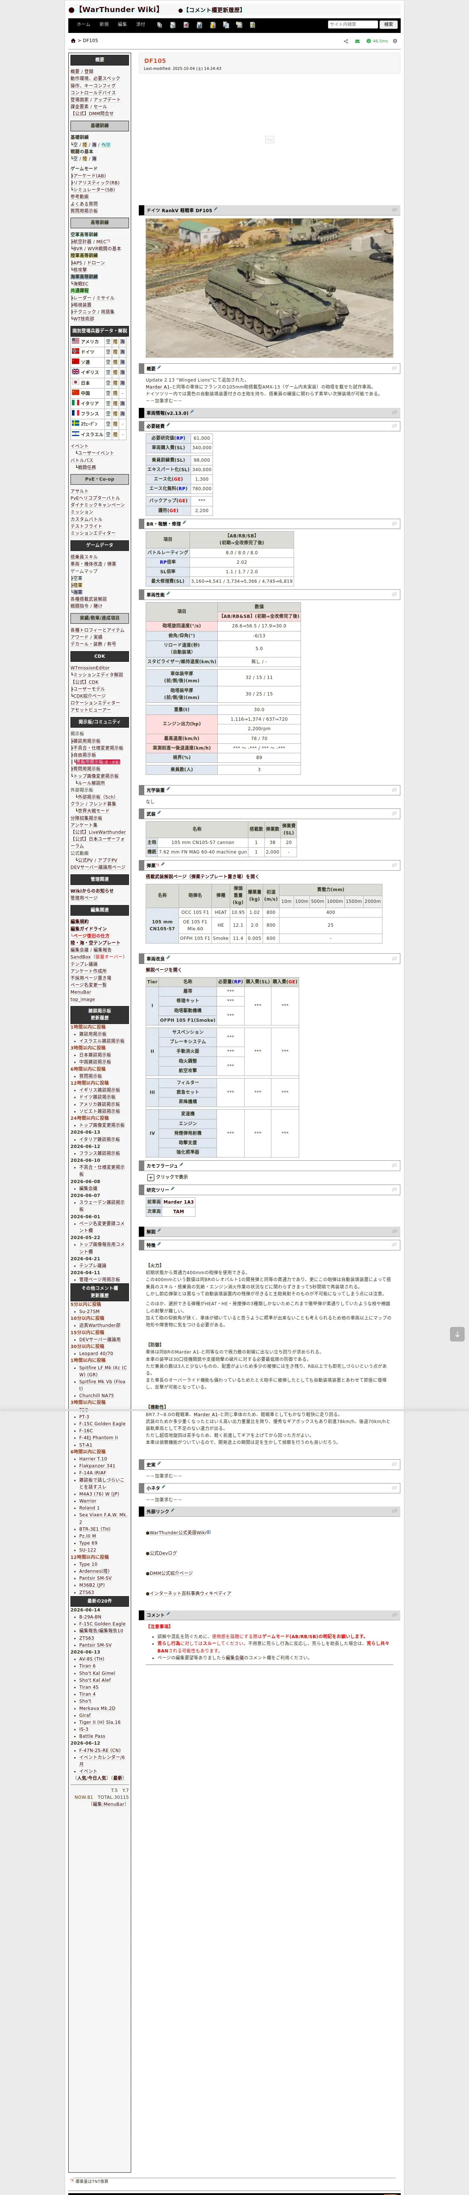The width and height of the screenshot is (469, 2195).
Task: Open the Churchill NA75 recent comment link
Action: 96,1396
